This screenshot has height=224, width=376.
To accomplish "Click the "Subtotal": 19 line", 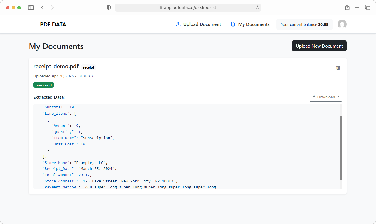I will tap(59, 107).
